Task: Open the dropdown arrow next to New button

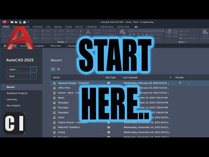Action: [34, 76]
